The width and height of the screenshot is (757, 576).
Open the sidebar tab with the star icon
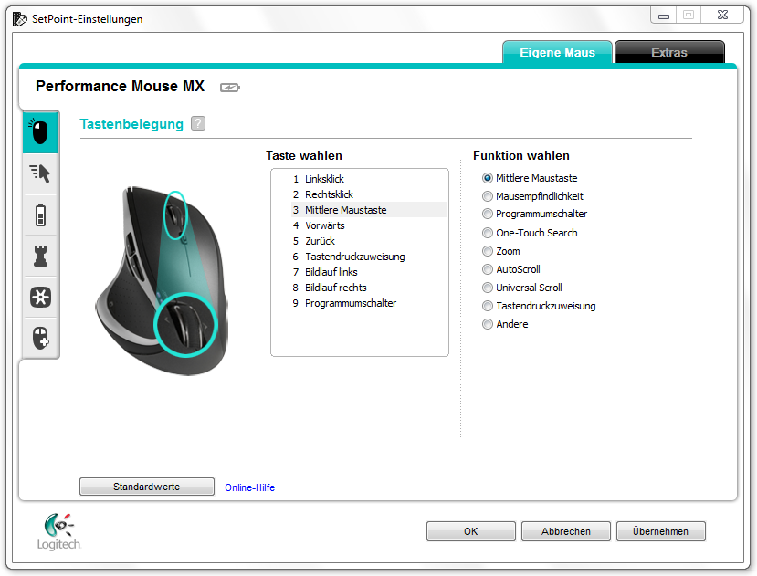(40, 298)
